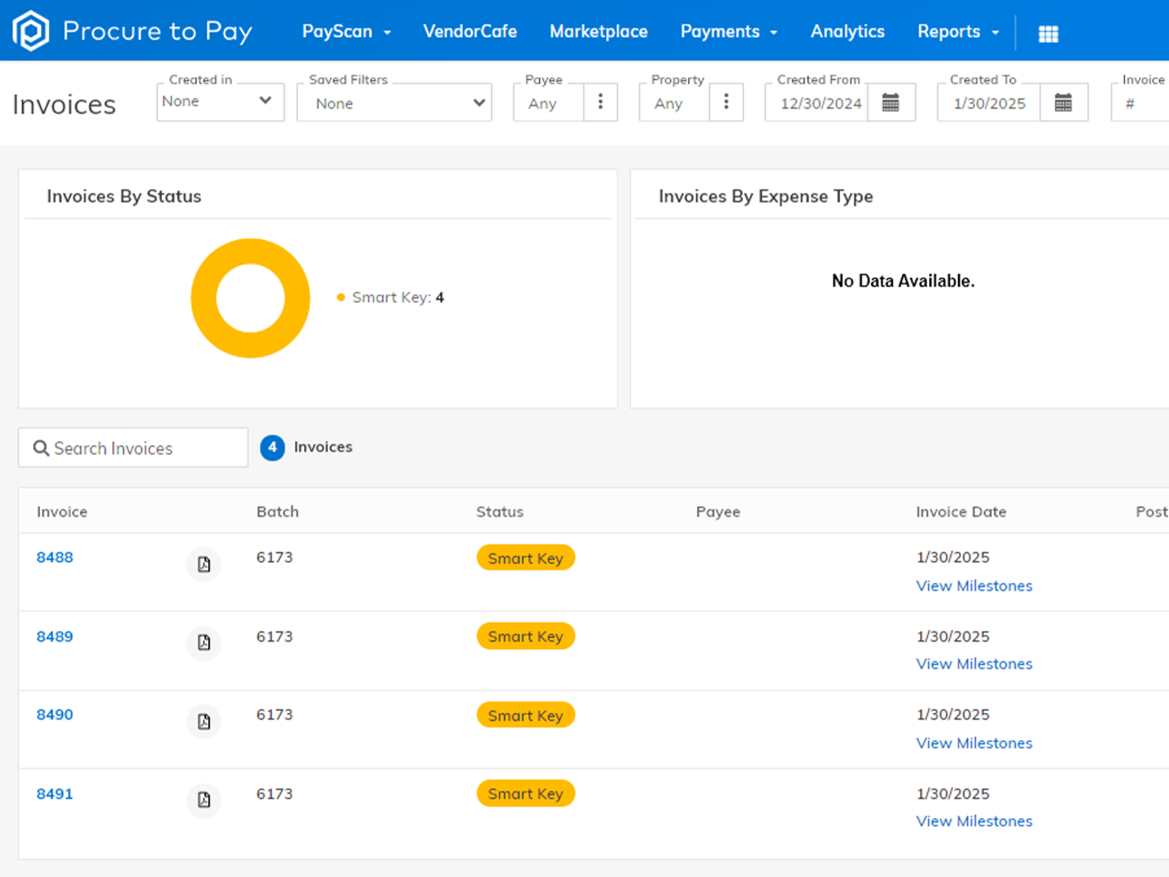Open PDF document icon for invoice 8488
Screen dimensions: 1169x877
tap(203, 564)
